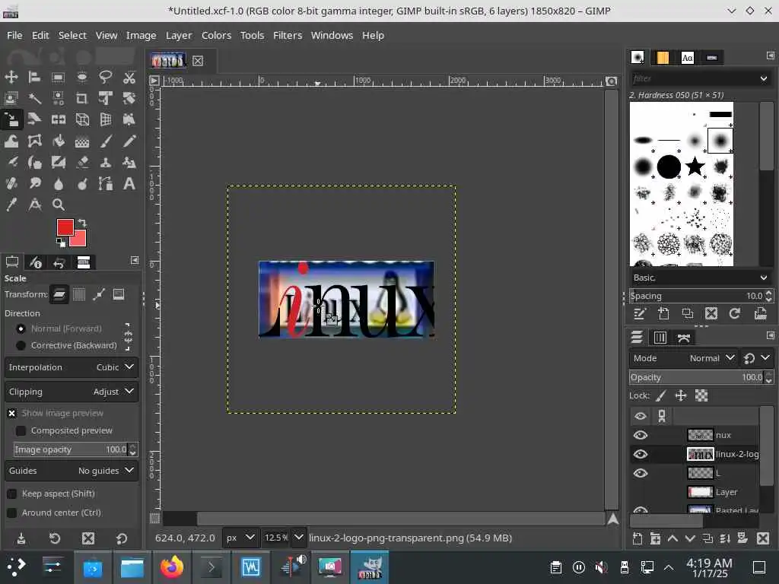
Task: Select the Flip tool
Action: (58, 119)
